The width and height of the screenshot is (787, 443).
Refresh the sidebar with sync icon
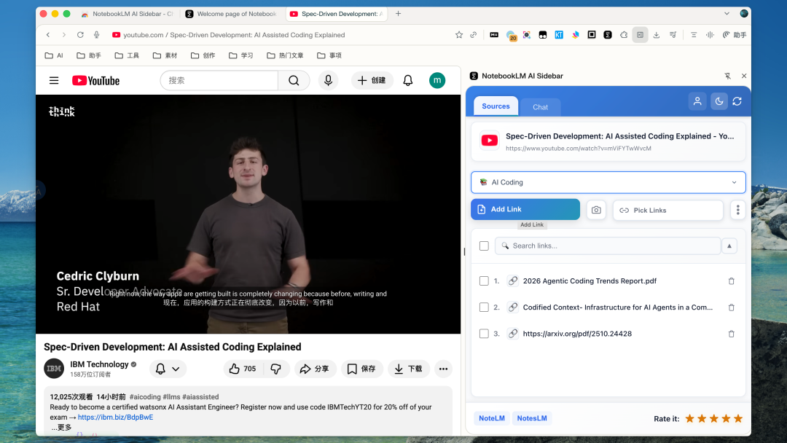[737, 101]
